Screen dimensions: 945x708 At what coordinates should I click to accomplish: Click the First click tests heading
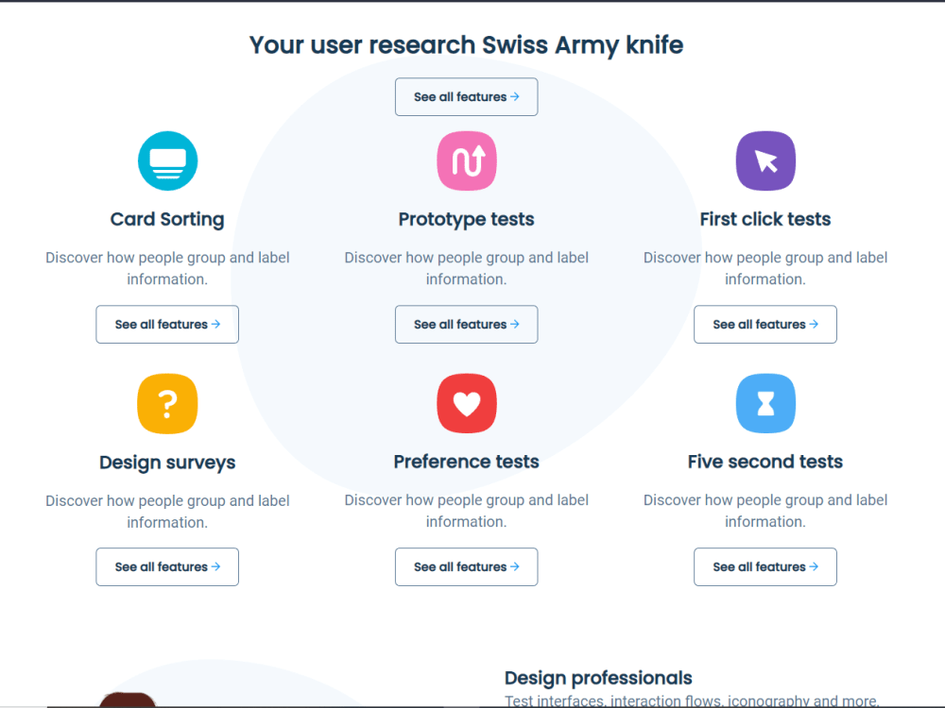765,219
